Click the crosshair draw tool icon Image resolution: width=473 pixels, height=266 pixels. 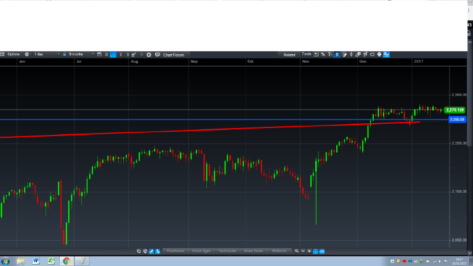(x=344, y=54)
